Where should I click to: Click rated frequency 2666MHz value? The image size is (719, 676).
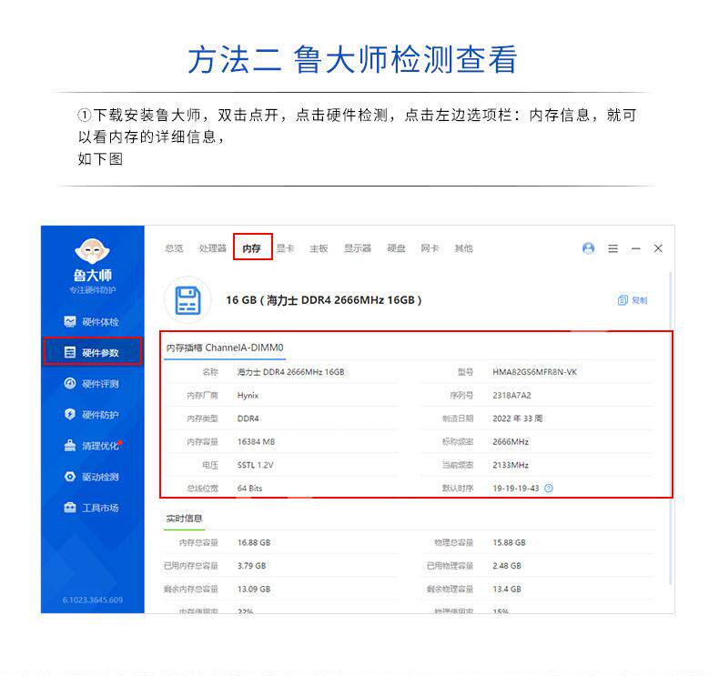coord(511,442)
